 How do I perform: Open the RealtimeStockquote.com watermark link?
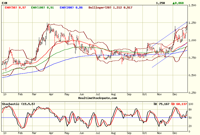click(97, 98)
